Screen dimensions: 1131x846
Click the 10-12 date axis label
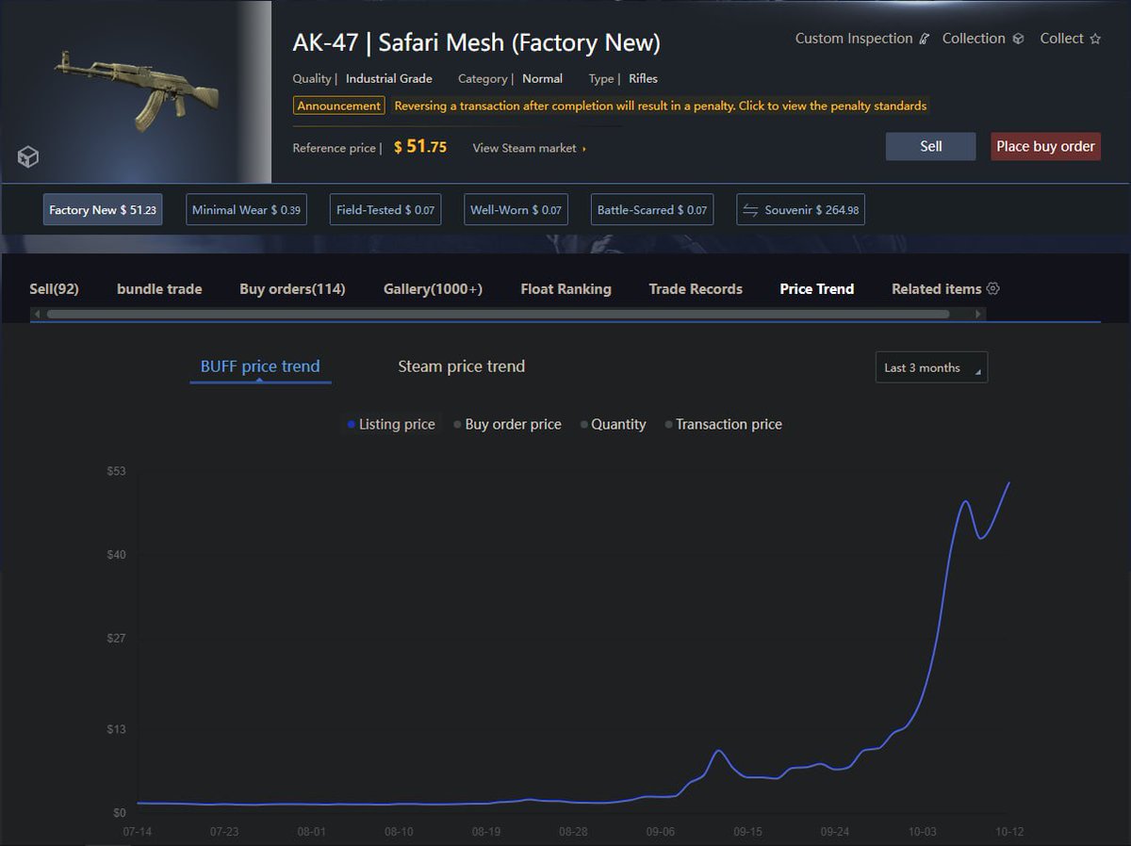(1009, 832)
